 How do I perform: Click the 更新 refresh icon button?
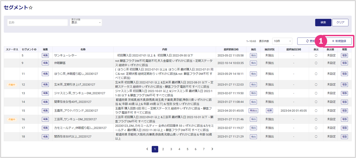coord(307,41)
